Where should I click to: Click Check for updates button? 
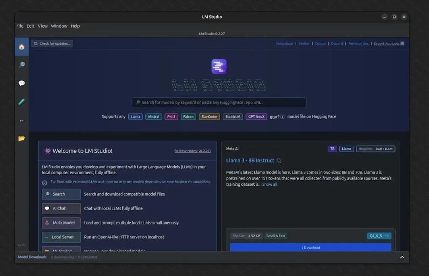point(52,44)
